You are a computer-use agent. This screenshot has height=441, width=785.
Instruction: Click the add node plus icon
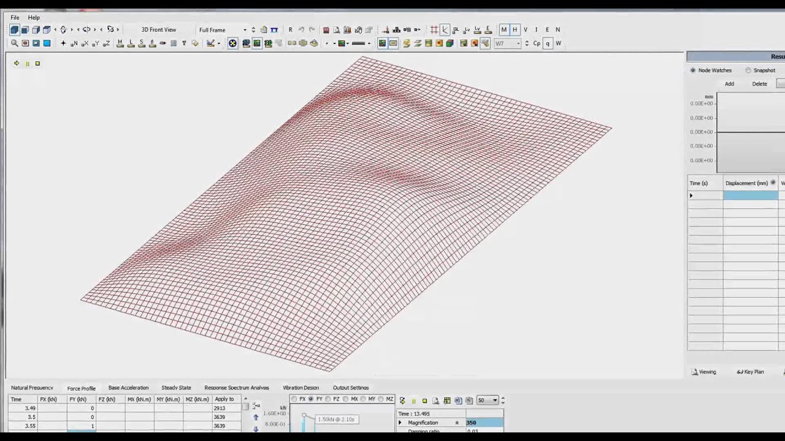63,43
